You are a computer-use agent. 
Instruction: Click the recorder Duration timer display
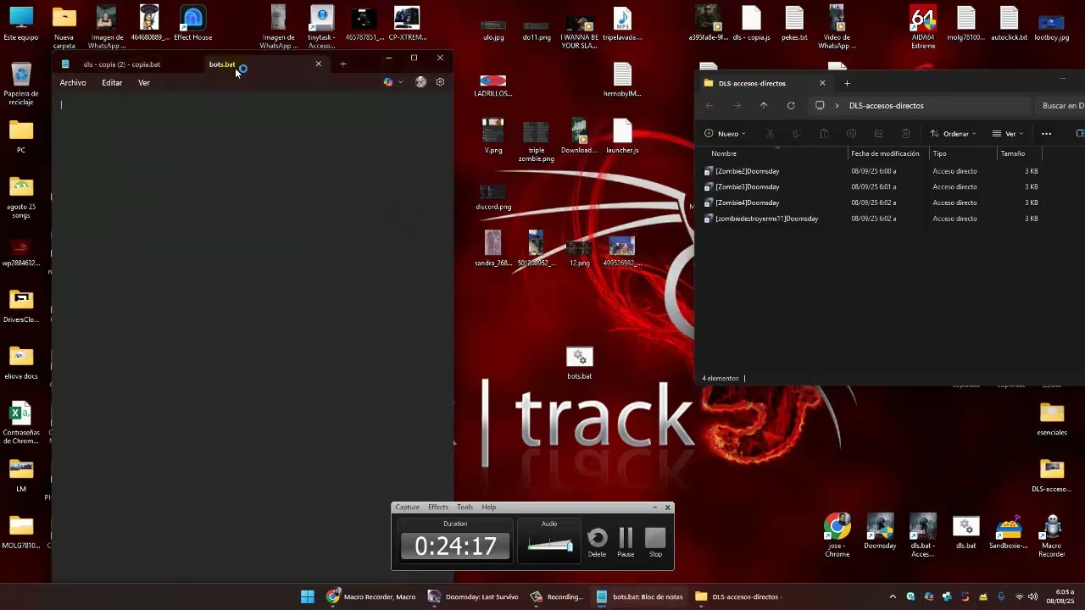[x=455, y=546]
